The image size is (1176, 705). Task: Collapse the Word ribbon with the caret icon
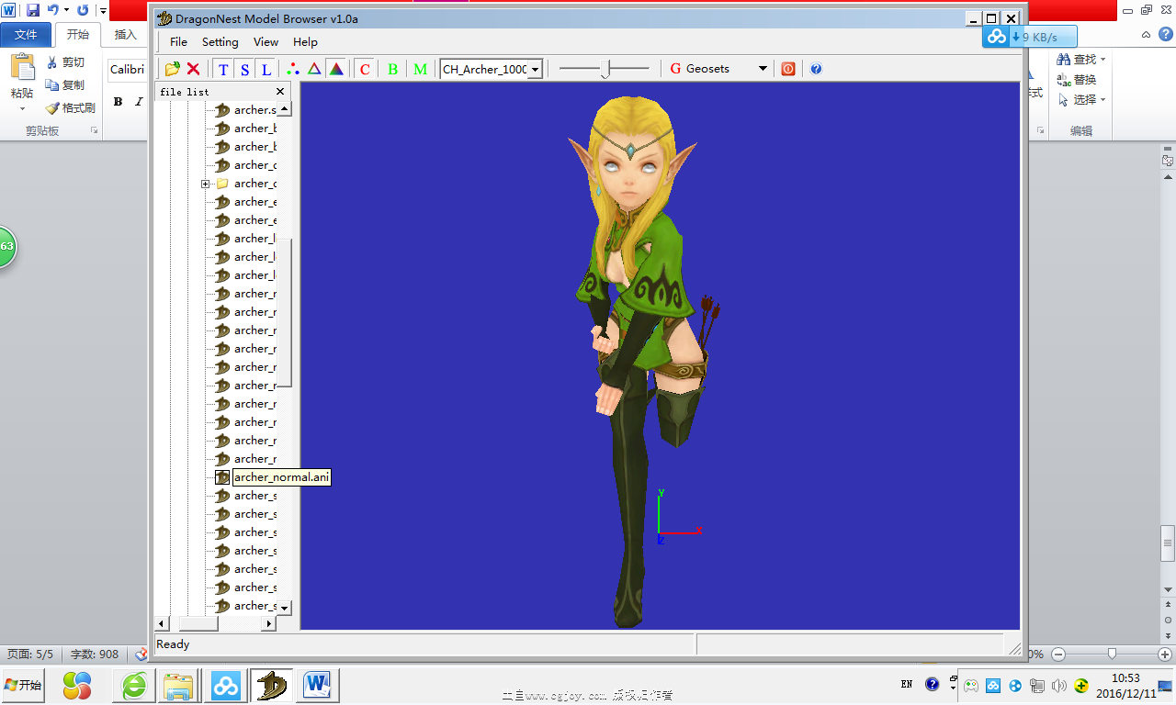[1145, 34]
